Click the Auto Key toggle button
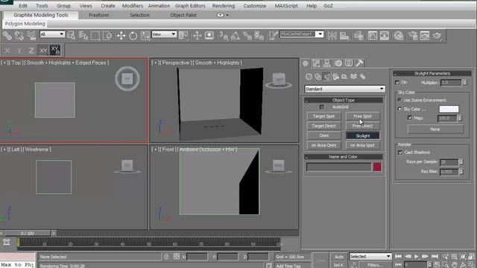Viewport: 477px width, 268px height. pyautogui.click(x=339, y=257)
